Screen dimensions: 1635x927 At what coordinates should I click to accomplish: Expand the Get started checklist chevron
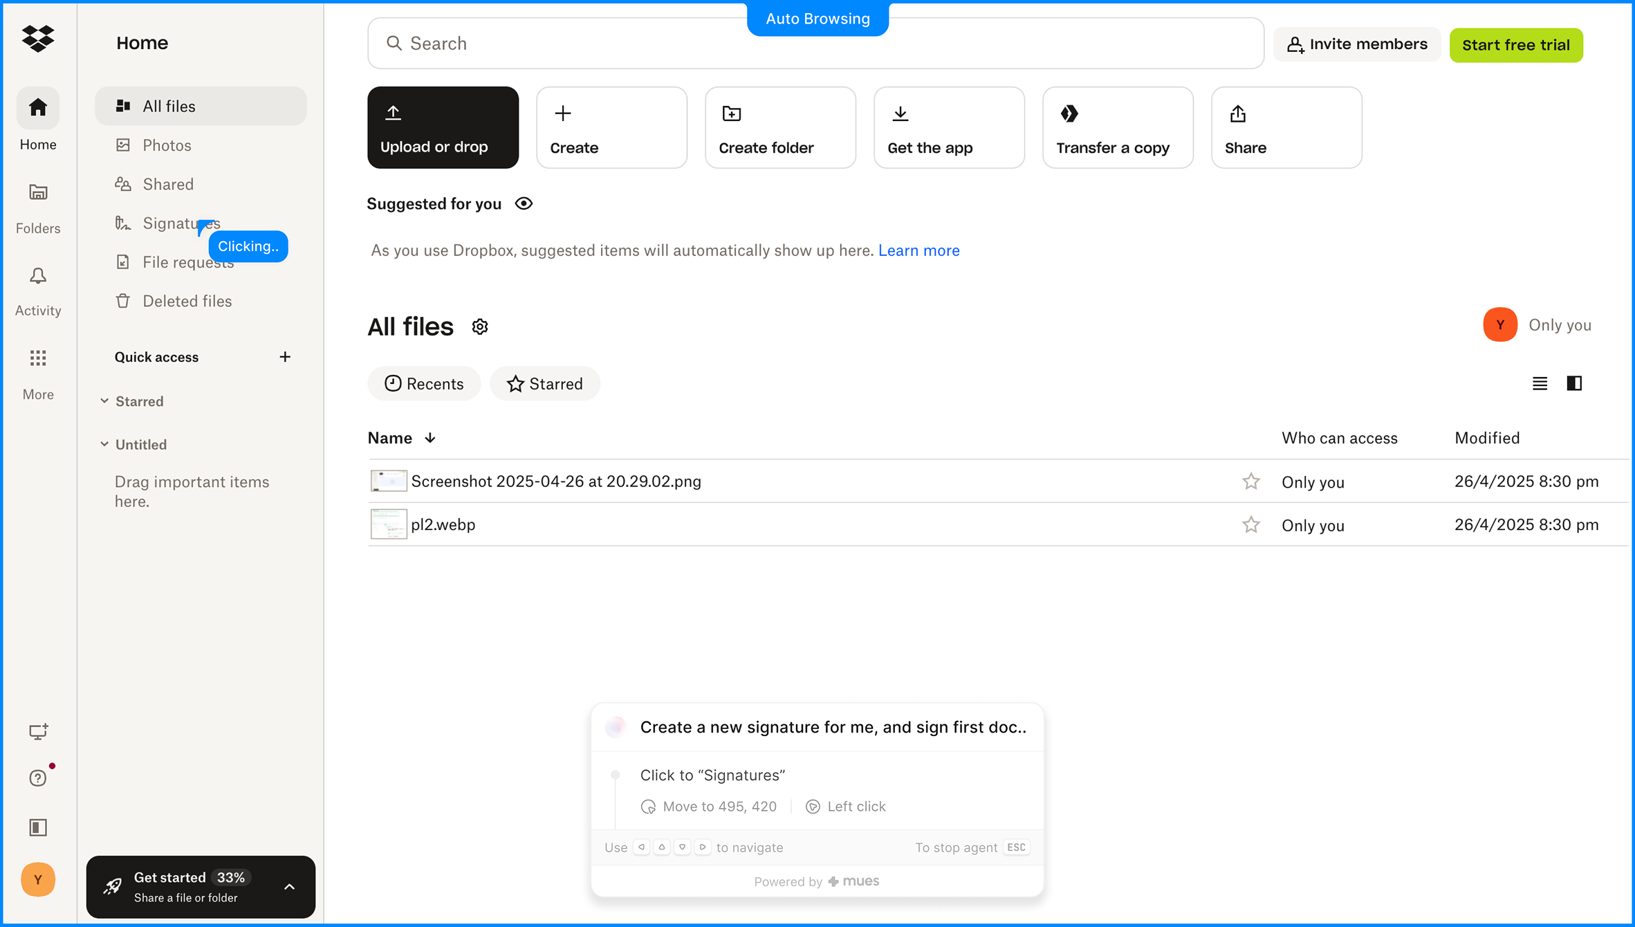(x=290, y=887)
